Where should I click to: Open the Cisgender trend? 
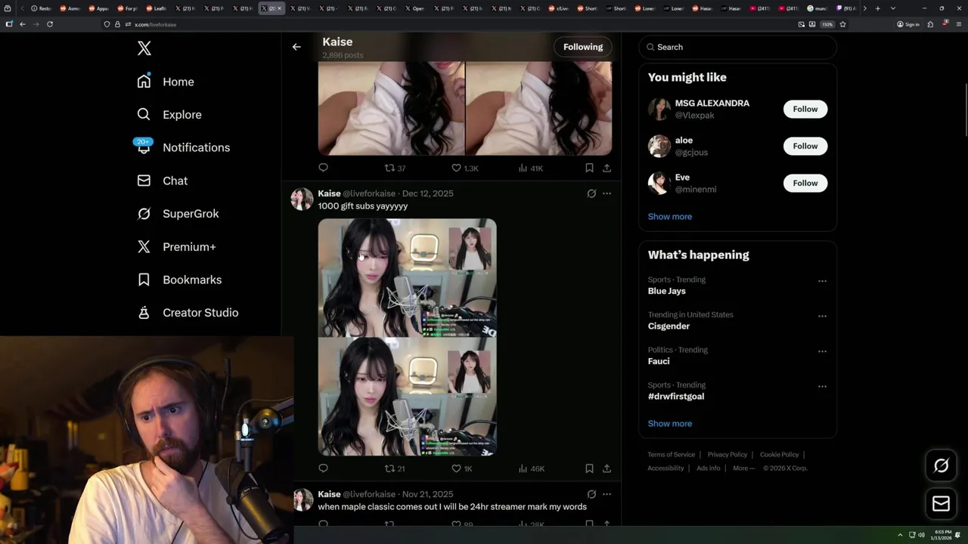(669, 326)
